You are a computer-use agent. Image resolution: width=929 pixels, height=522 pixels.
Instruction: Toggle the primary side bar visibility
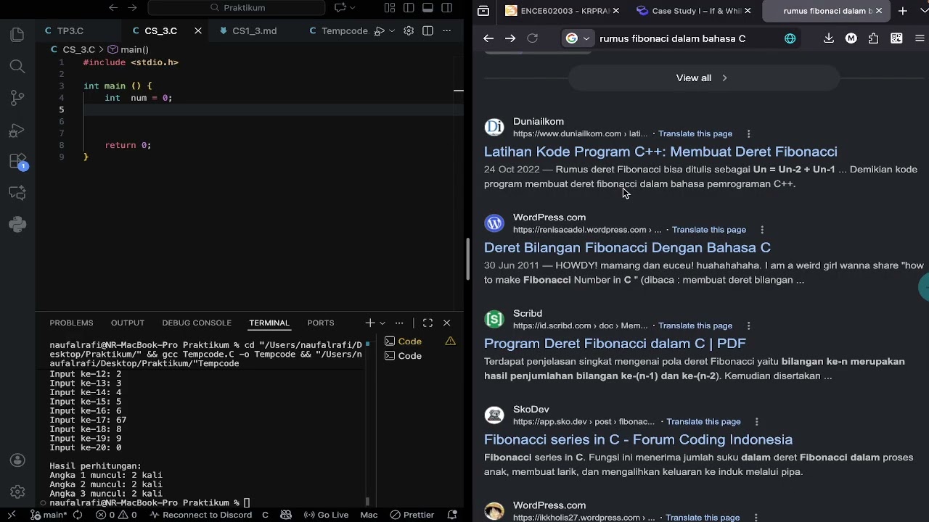pyautogui.click(x=409, y=7)
